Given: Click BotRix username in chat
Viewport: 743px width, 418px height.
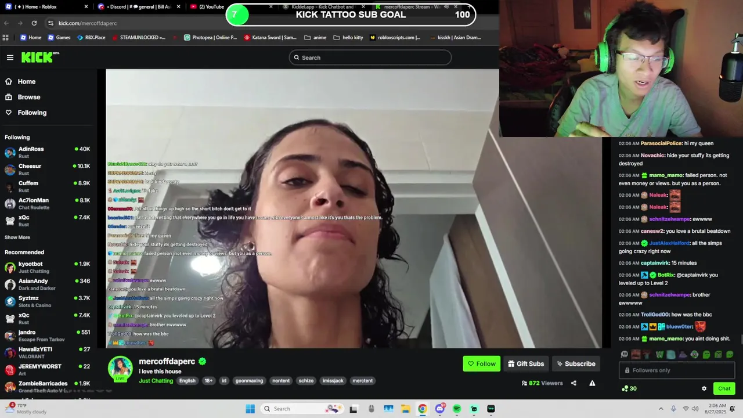Looking at the screenshot, I should click(666, 275).
